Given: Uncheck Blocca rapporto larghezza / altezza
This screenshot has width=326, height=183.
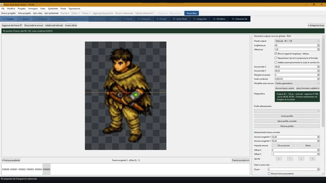Looking at the screenshot, I should click(276, 54).
